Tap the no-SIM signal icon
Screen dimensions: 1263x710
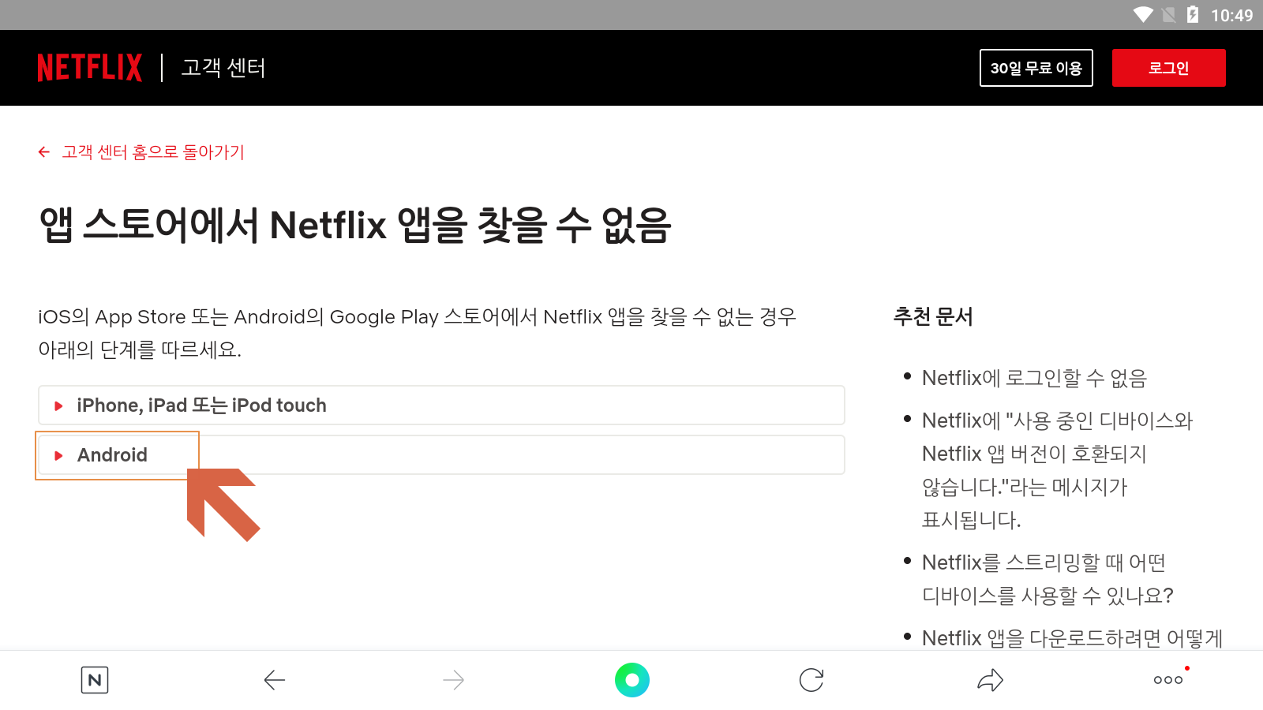(x=1169, y=15)
